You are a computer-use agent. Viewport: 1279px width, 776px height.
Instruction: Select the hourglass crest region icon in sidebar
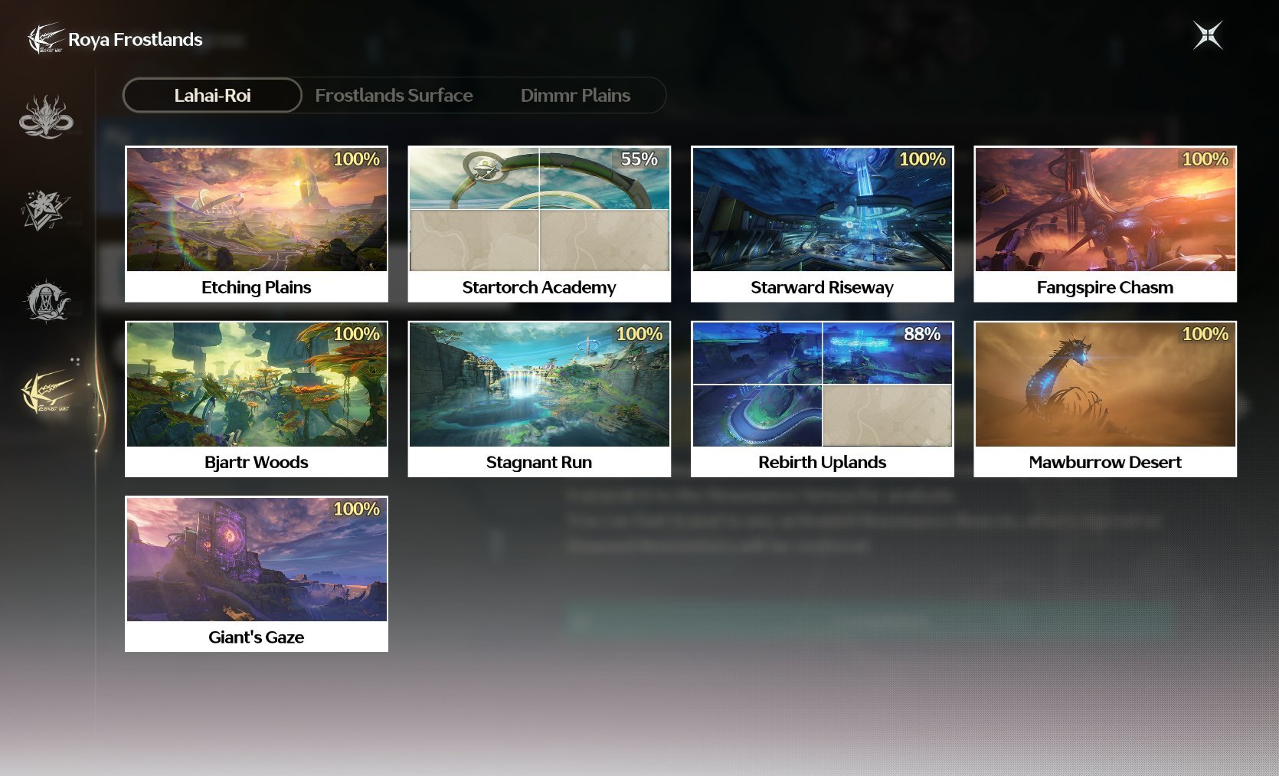coord(47,300)
